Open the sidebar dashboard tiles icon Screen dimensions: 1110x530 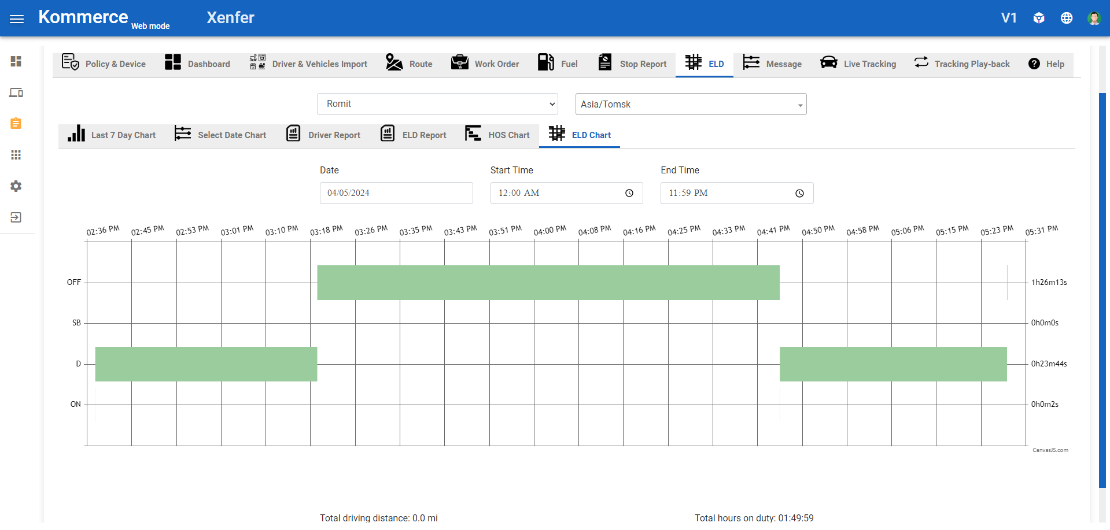coord(16,61)
